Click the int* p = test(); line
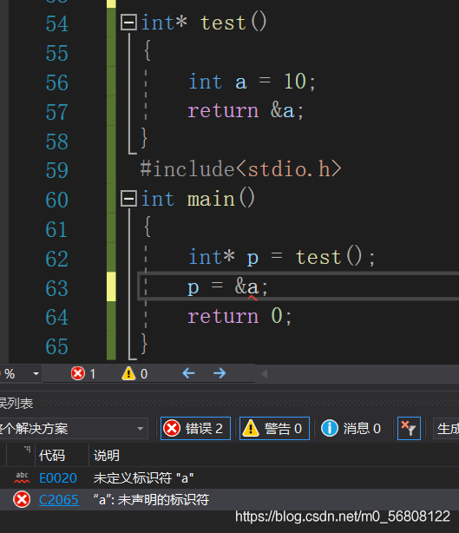The height and width of the screenshot is (533, 459). tap(282, 257)
